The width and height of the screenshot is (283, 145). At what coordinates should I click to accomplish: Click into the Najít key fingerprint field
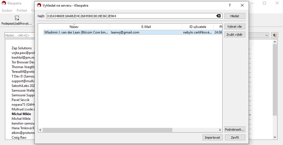pyautogui.click(x=130, y=16)
